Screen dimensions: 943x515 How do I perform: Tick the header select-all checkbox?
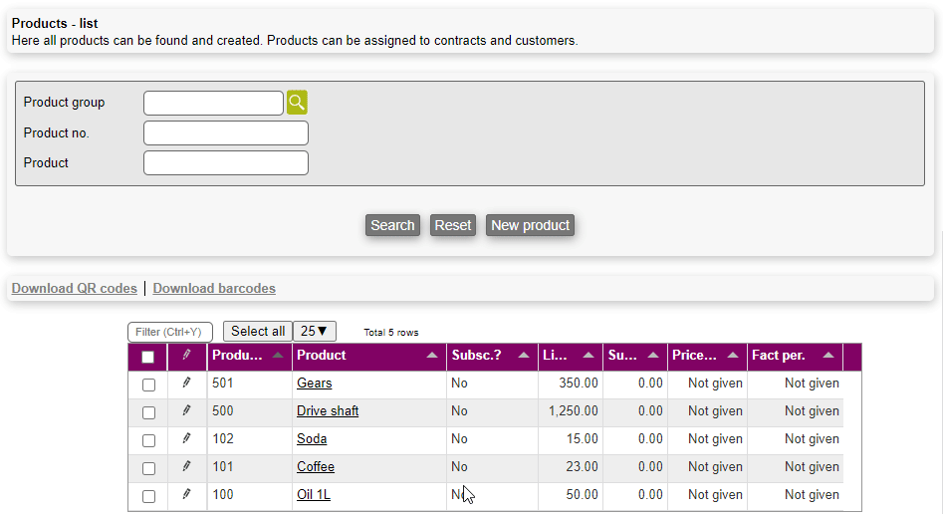pyautogui.click(x=148, y=357)
